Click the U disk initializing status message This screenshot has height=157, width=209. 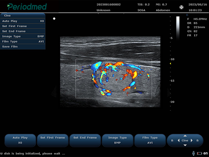pos(33,153)
